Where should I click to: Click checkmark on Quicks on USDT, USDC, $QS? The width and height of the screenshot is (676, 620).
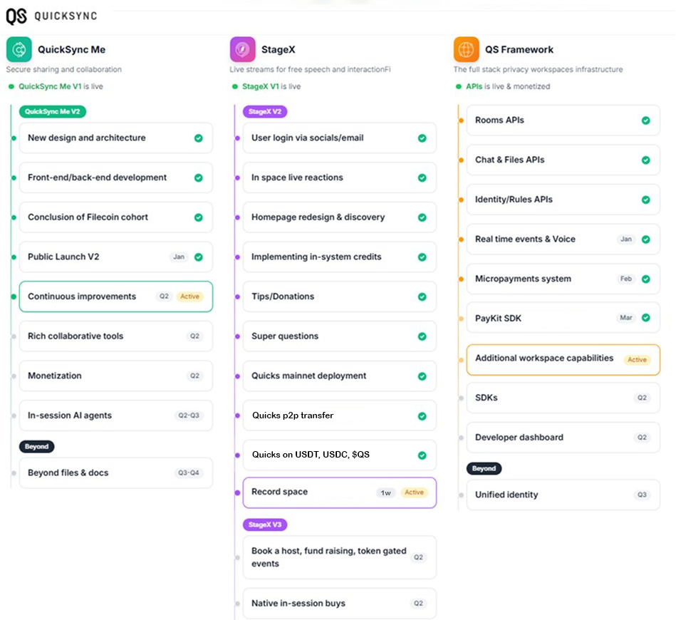(422, 455)
